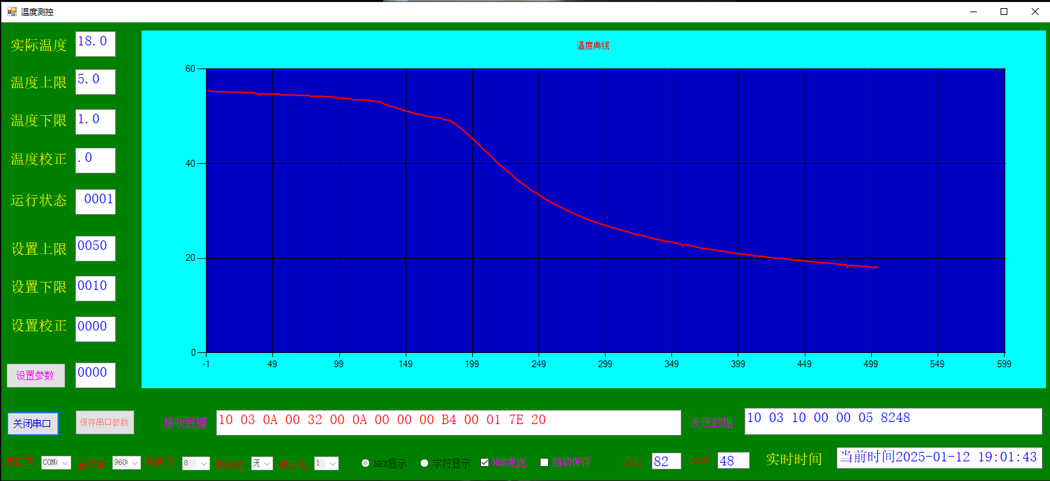The width and height of the screenshot is (1050, 481).
Task: Click the 设置参数 button
Action: point(36,375)
